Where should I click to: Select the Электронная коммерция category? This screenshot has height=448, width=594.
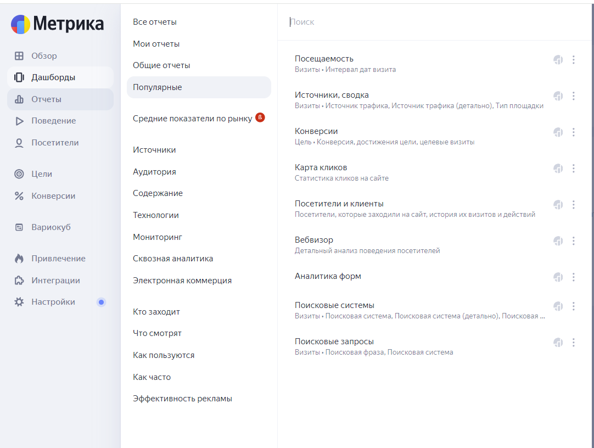click(x=182, y=281)
